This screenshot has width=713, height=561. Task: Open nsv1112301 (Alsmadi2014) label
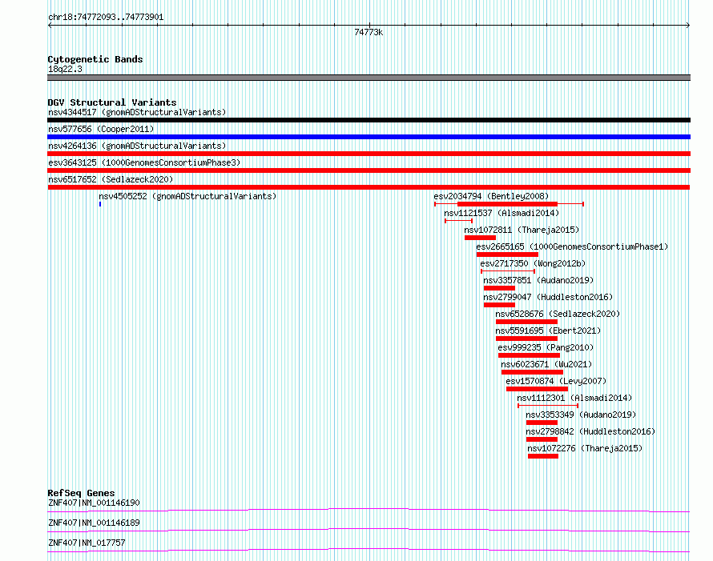click(x=574, y=398)
